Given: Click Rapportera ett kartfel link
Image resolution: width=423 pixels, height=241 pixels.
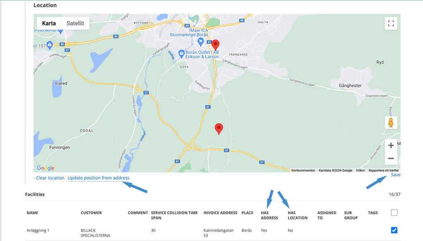Looking at the screenshot, I should click(x=384, y=170).
